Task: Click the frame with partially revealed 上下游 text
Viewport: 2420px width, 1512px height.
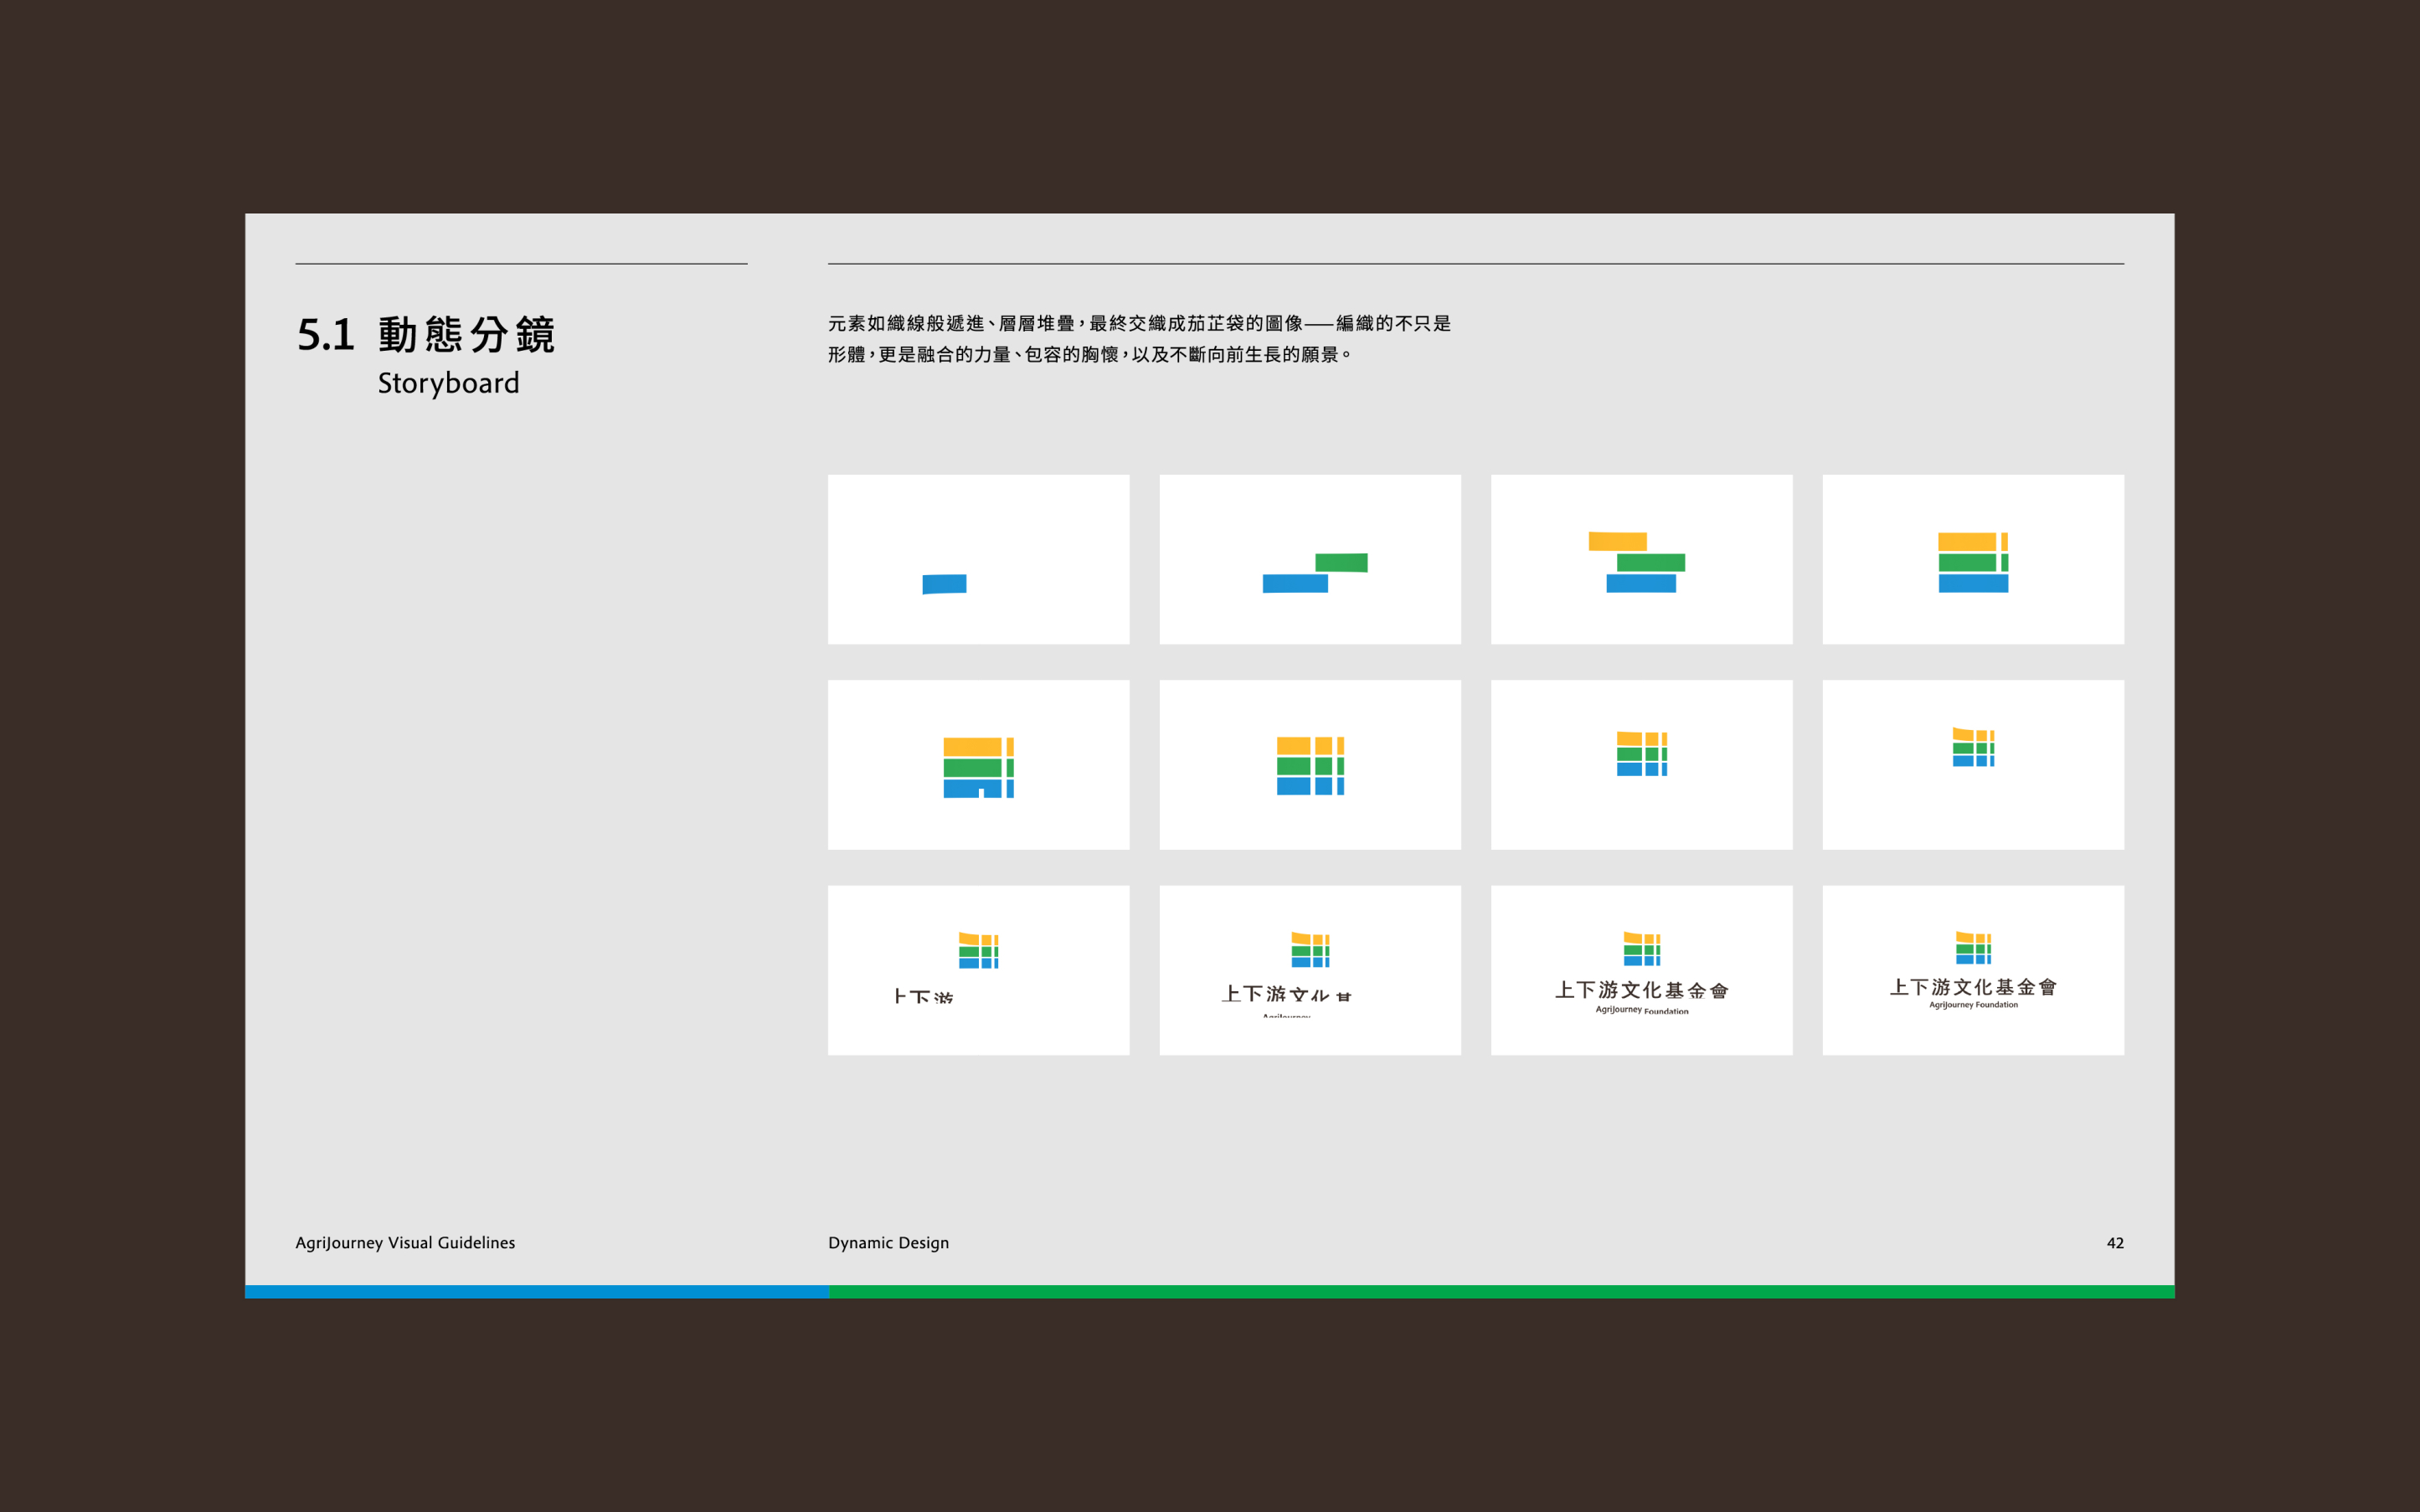Action: click(x=978, y=970)
